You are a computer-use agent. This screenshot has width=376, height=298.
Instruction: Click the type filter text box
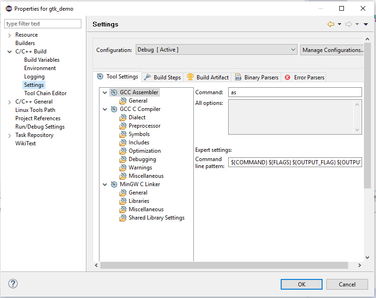(42, 23)
